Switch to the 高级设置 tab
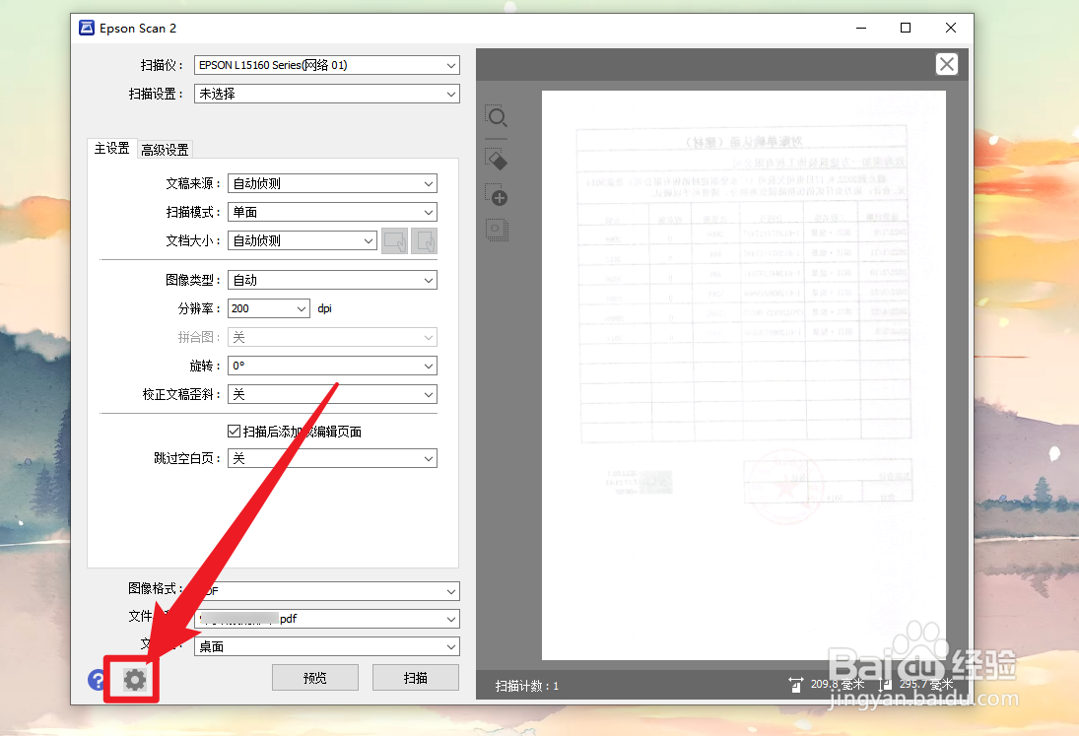The height and width of the screenshot is (736, 1079). [x=165, y=149]
